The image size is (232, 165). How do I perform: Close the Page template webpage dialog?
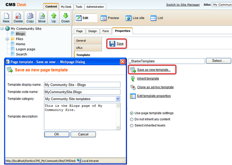[123, 62]
